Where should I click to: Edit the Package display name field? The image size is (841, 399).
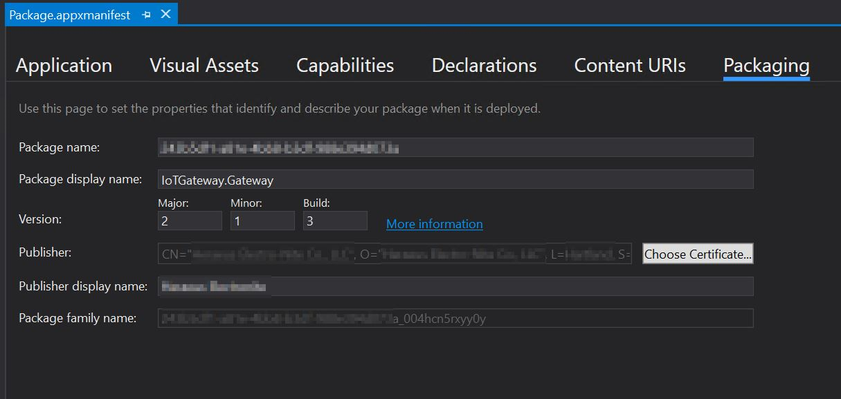point(455,180)
